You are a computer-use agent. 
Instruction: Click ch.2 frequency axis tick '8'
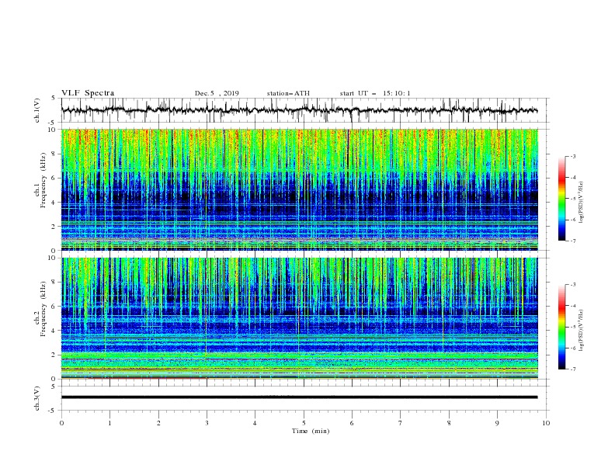(55, 283)
